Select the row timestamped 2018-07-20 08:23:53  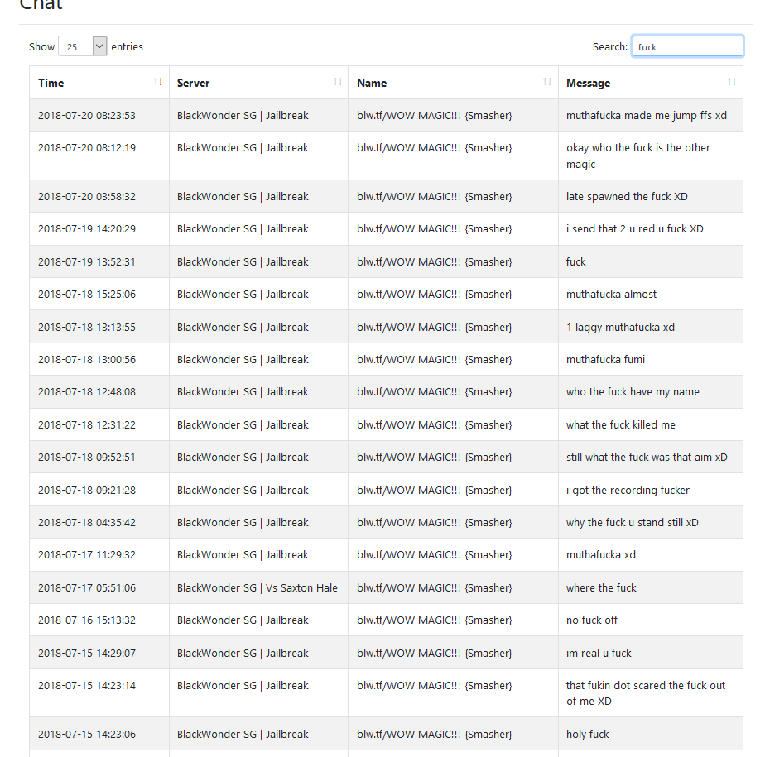(386, 116)
